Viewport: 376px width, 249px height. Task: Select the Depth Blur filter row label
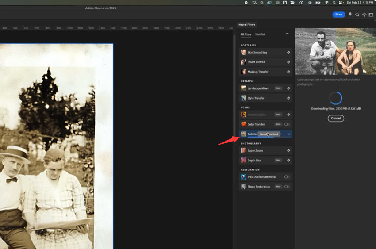(254, 160)
